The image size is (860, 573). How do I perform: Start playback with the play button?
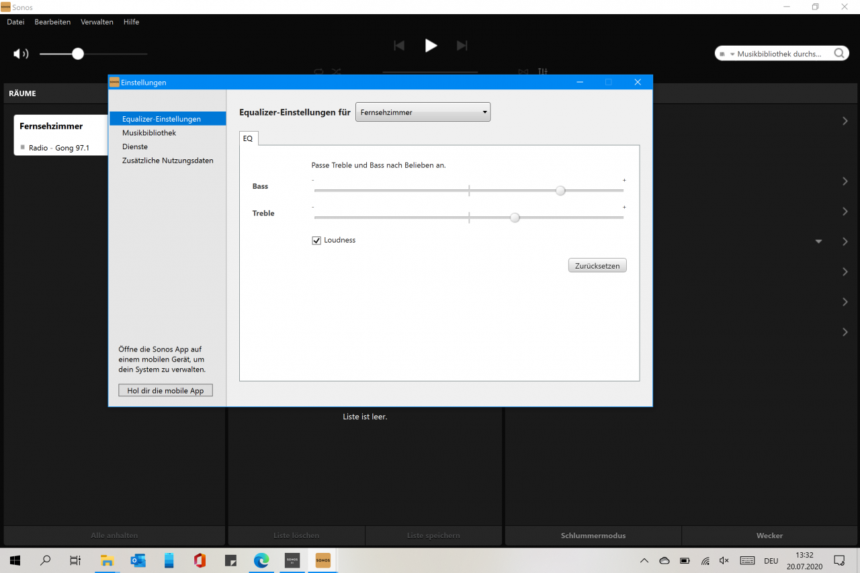tap(431, 46)
